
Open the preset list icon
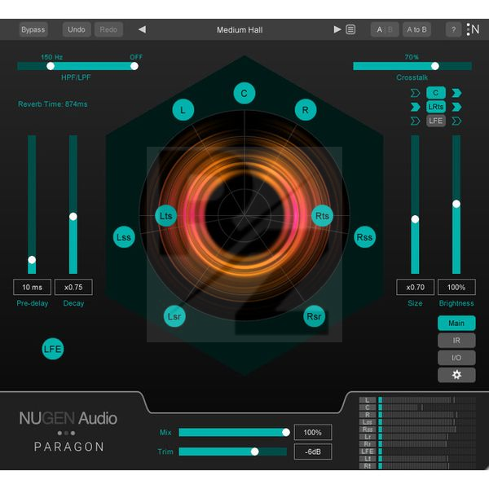click(x=350, y=29)
